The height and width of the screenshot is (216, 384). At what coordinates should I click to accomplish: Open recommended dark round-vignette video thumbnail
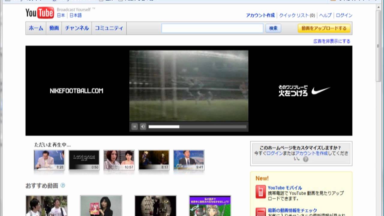pyautogui.click(x=155, y=206)
